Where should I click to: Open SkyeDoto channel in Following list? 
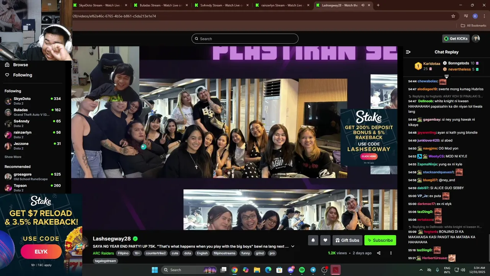click(33, 101)
